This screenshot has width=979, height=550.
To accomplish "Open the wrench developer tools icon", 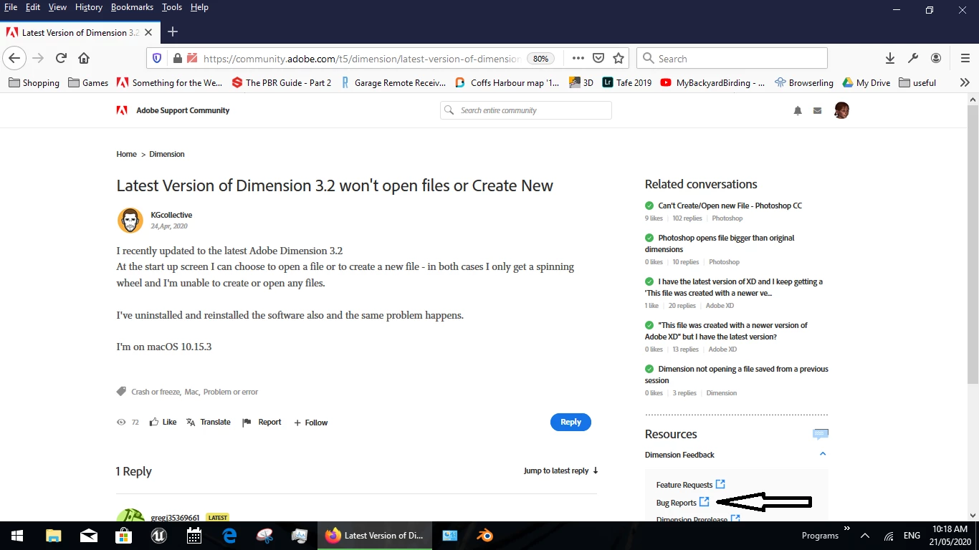I will [x=913, y=59].
